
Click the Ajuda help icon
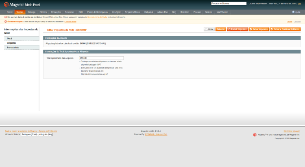coord(293,12)
